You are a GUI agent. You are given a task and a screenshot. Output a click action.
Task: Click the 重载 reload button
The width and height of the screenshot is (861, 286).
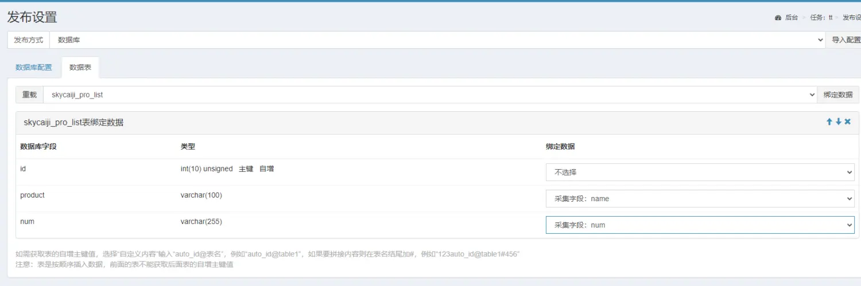(29, 95)
